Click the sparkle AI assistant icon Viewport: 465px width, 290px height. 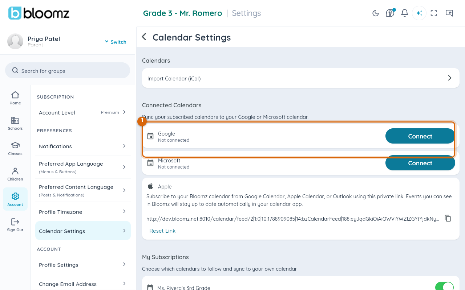coord(419,13)
